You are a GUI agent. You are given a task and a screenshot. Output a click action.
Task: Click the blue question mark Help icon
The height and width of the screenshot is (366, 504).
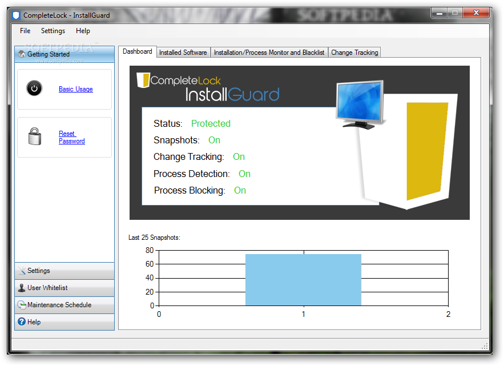pyautogui.click(x=22, y=321)
